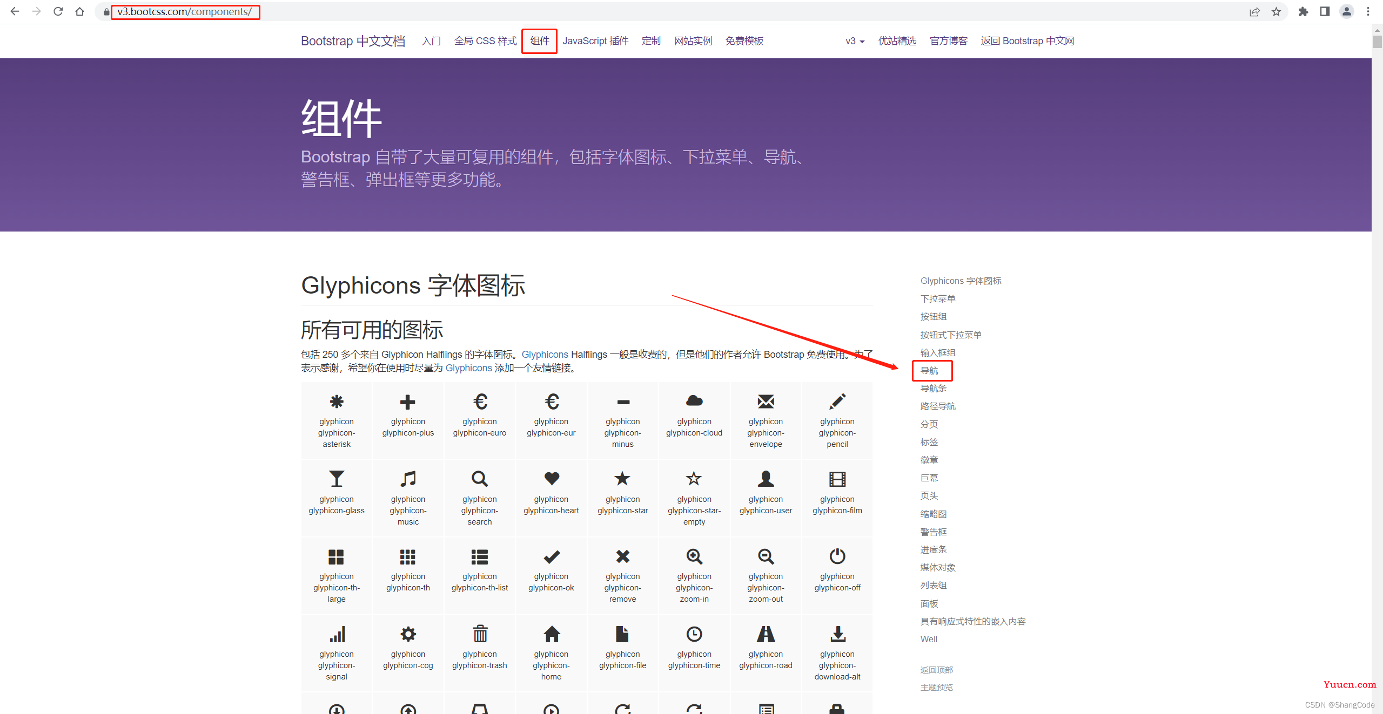Click the glyphicon-cog gear icon
1383x714 pixels.
(408, 634)
